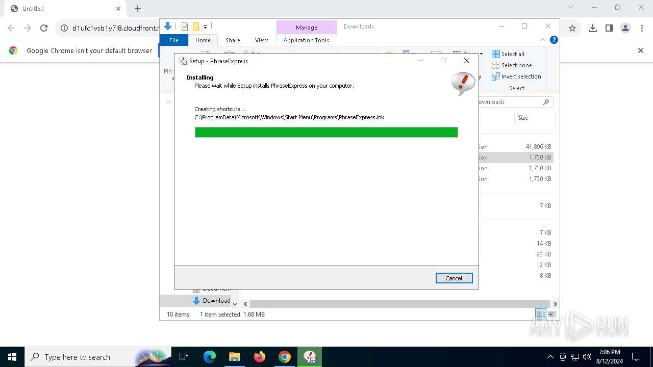Click the green installation progress bar
The image size is (653, 367).
(x=326, y=132)
